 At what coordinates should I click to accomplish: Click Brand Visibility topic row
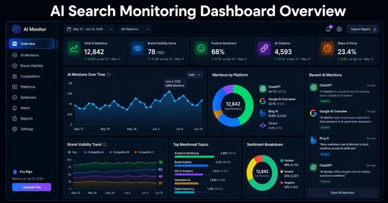(x=203, y=164)
